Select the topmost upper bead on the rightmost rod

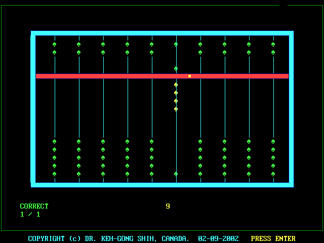(273, 44)
